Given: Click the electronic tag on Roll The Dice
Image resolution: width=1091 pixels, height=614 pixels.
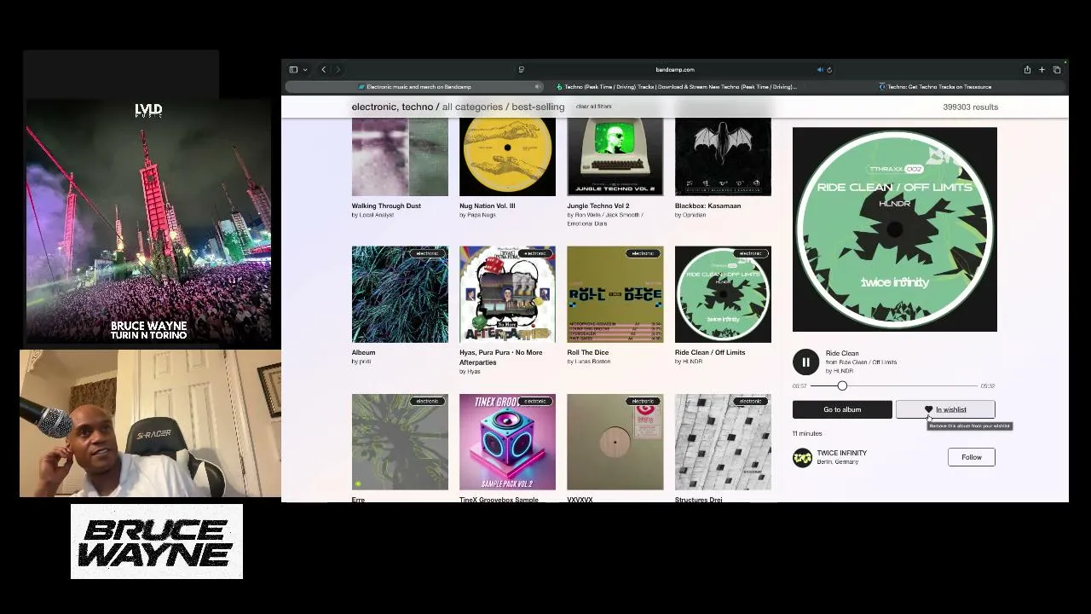Looking at the screenshot, I should coord(643,253).
